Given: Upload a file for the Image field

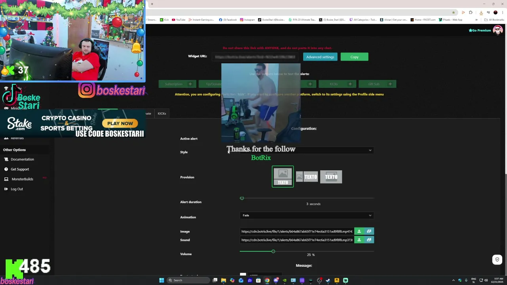Looking at the screenshot, I should (x=359, y=231).
